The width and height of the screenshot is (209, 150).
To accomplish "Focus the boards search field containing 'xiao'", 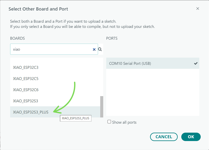I will 50,49.
